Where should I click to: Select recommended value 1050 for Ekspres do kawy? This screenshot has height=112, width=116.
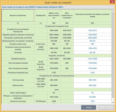pyautogui.click(x=92, y=101)
